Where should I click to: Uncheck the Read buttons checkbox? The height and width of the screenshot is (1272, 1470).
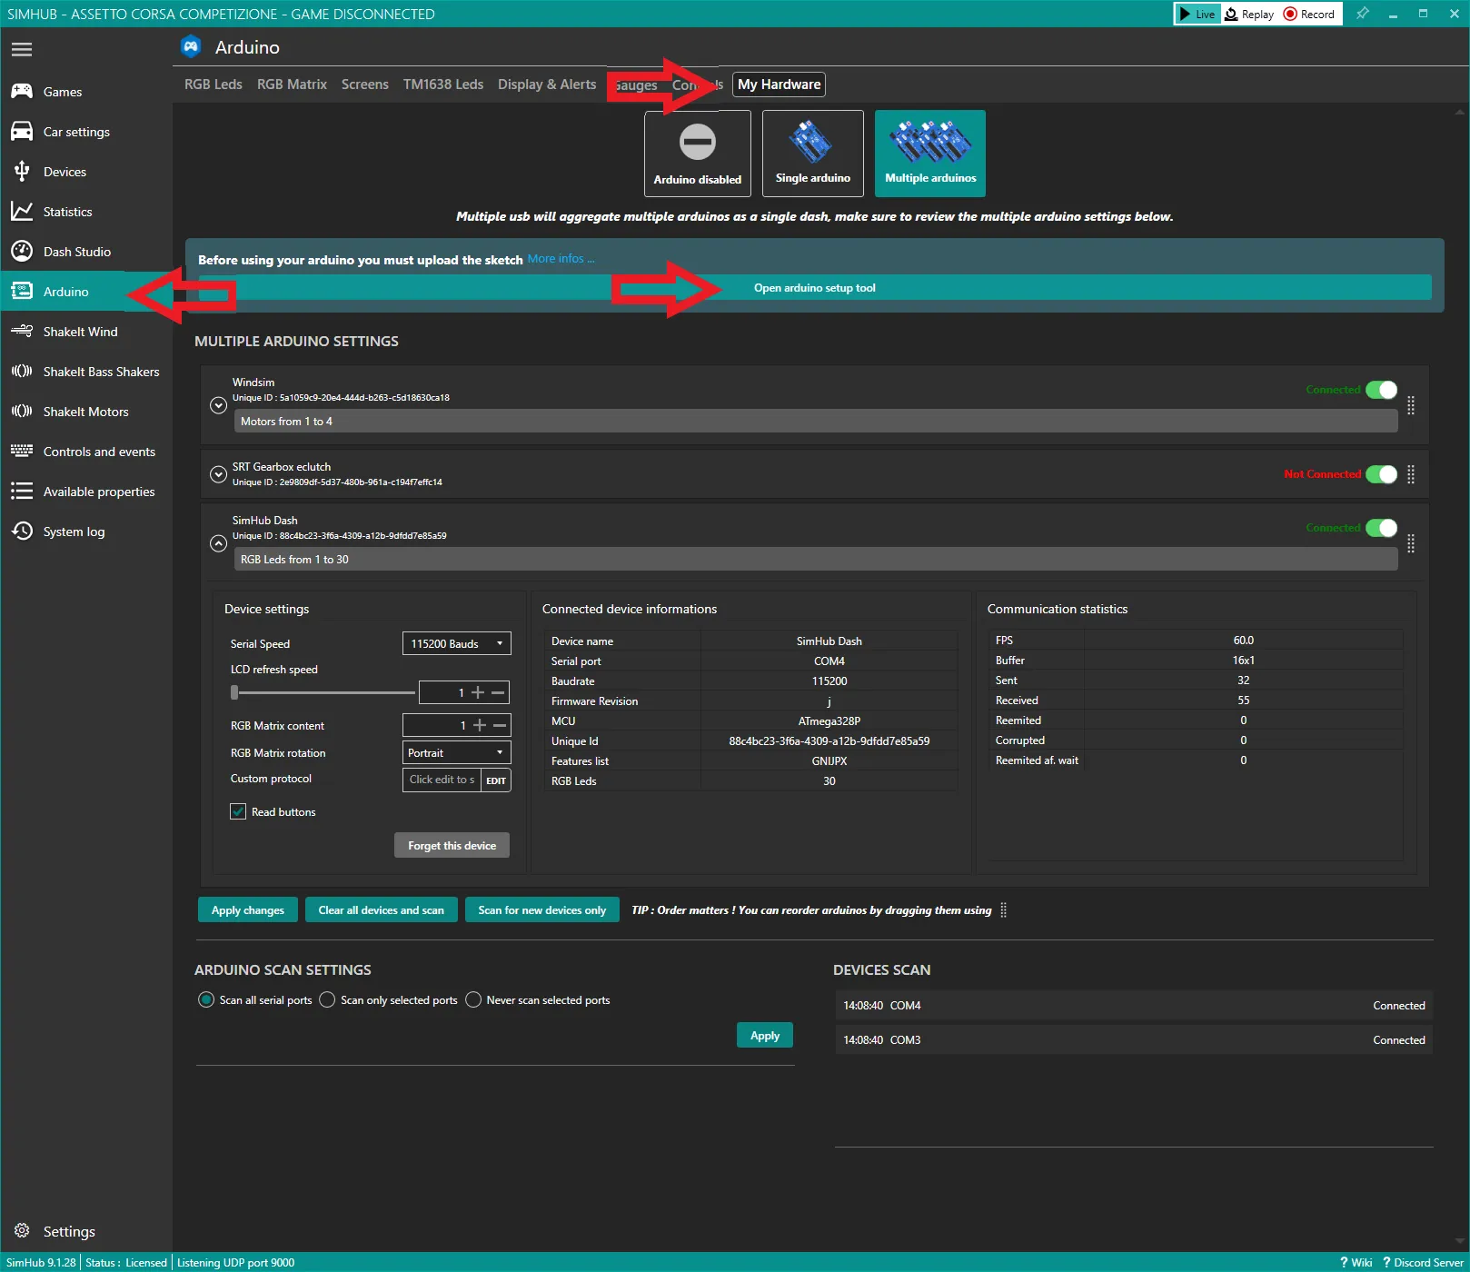point(238,811)
